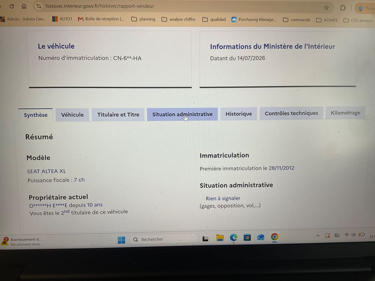Open the ACHATS bookmark folder

[327, 20]
